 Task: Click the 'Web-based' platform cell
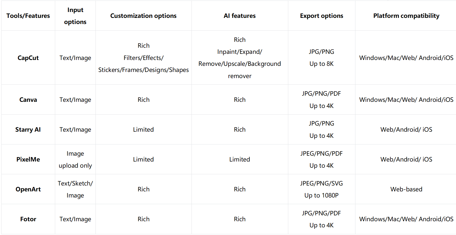coord(406,189)
